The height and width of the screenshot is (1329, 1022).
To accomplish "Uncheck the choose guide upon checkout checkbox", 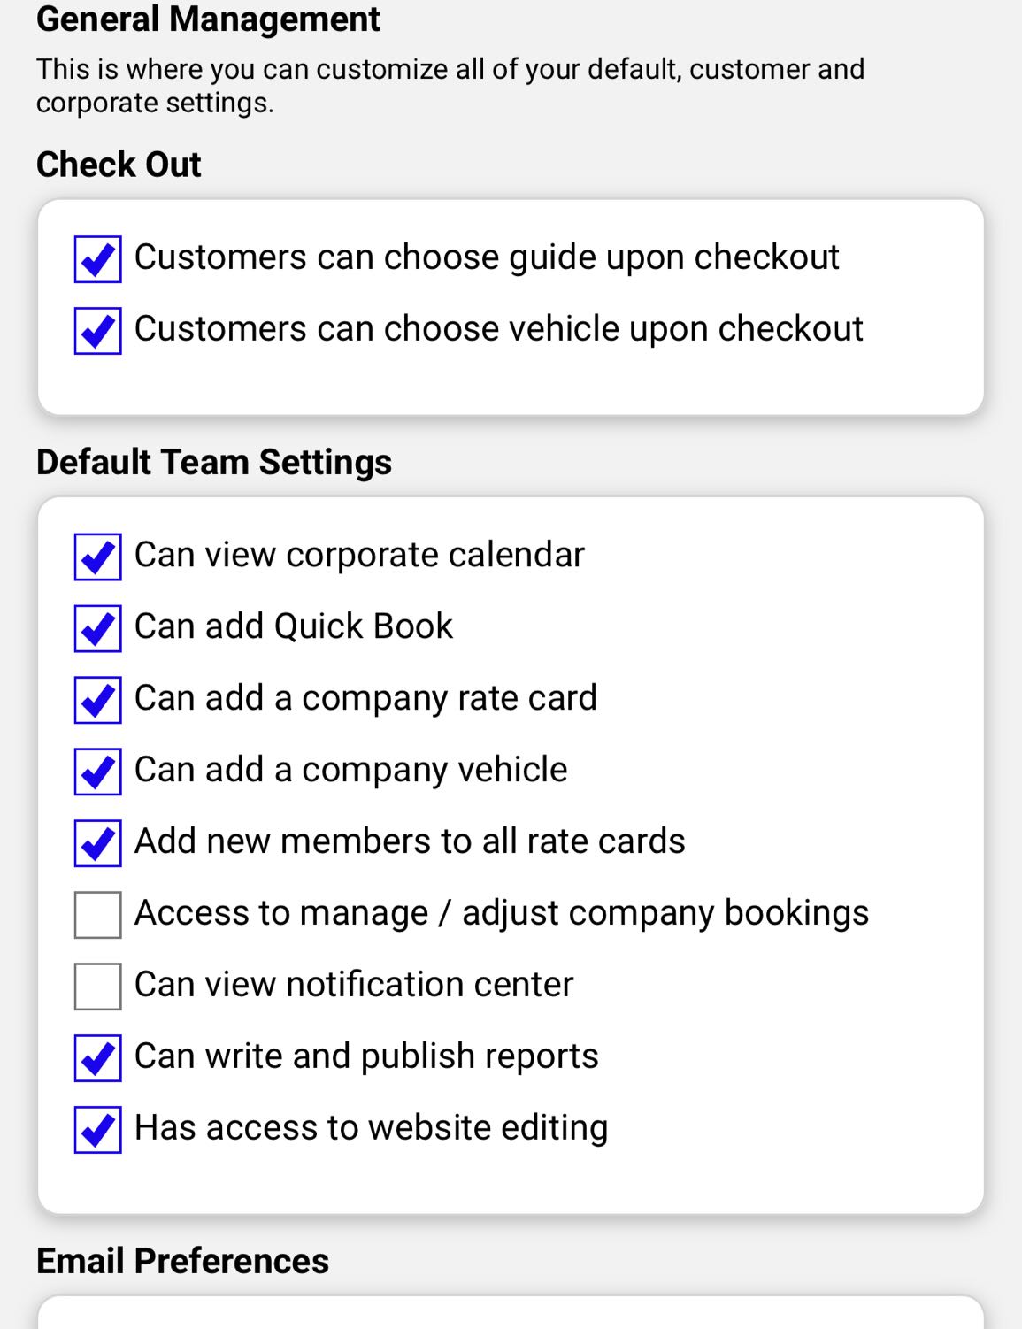I will [x=97, y=259].
